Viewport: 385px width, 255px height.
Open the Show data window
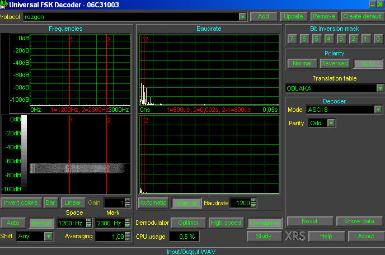click(359, 221)
